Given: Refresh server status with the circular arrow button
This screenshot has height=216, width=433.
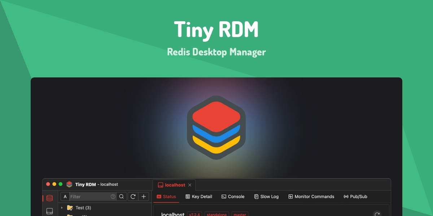Looking at the screenshot, I should pos(377,215).
